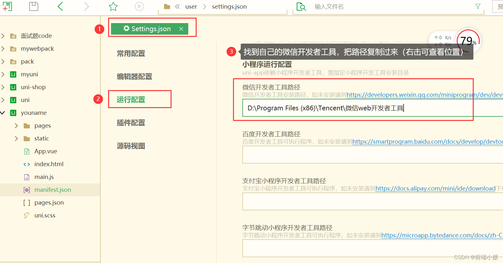Click the folder icon in breadcrumb bar
This screenshot has height=263, width=503.
point(167,6)
